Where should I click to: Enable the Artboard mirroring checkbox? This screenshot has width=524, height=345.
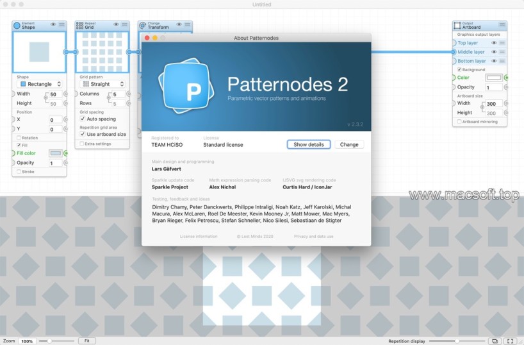(459, 121)
